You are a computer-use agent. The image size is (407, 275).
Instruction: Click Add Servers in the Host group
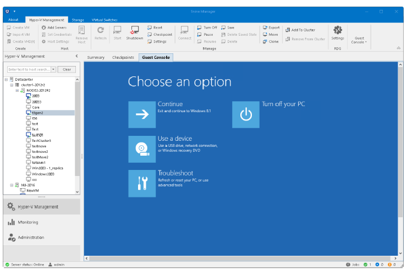54,27
